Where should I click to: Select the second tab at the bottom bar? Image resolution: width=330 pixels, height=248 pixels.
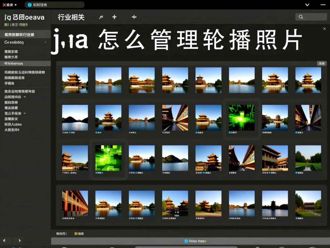[79, 234]
